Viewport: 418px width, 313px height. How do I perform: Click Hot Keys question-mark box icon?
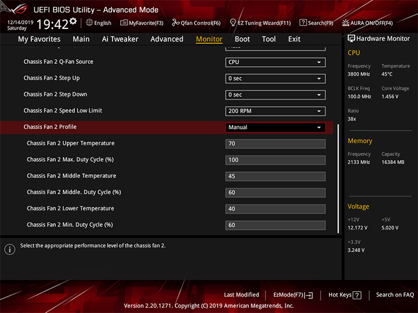point(356,295)
